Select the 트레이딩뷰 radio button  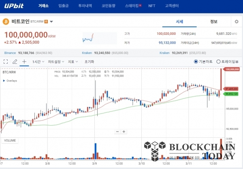(x=218, y=62)
